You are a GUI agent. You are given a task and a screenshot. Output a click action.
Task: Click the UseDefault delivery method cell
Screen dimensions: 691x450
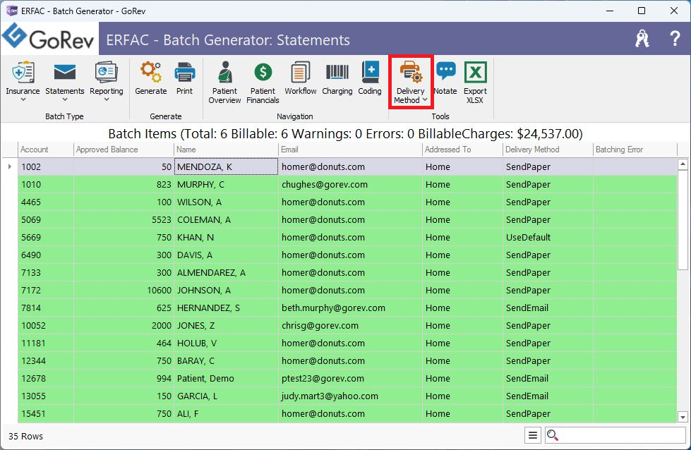(x=548, y=237)
